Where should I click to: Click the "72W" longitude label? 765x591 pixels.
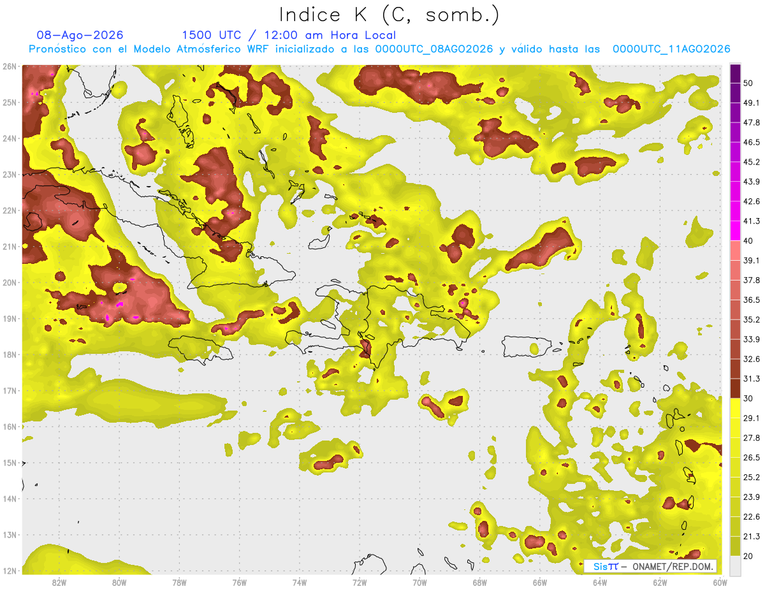point(360,582)
